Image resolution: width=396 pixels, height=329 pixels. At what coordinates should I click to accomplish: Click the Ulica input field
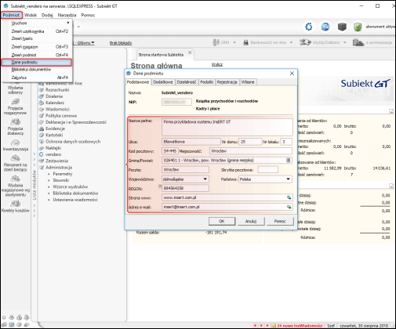point(191,142)
